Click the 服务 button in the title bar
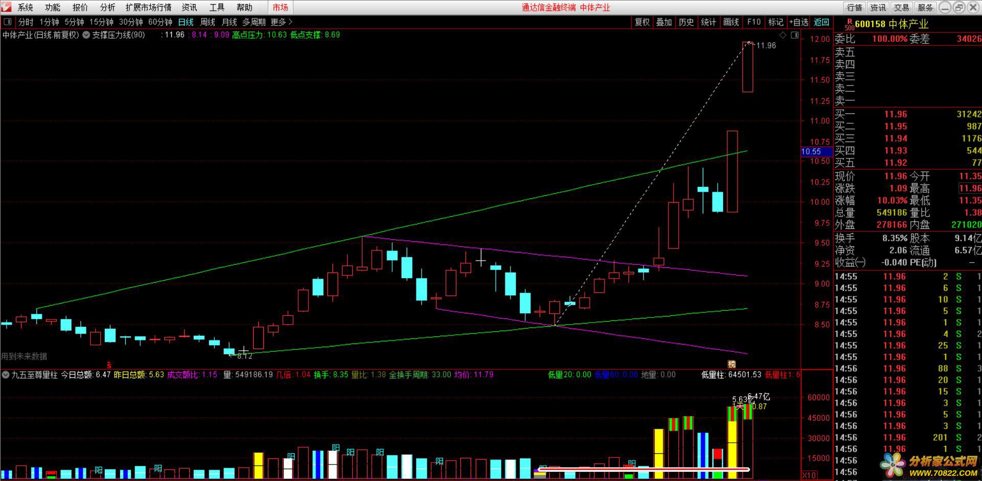Image resolution: width=982 pixels, height=481 pixels. click(925, 7)
